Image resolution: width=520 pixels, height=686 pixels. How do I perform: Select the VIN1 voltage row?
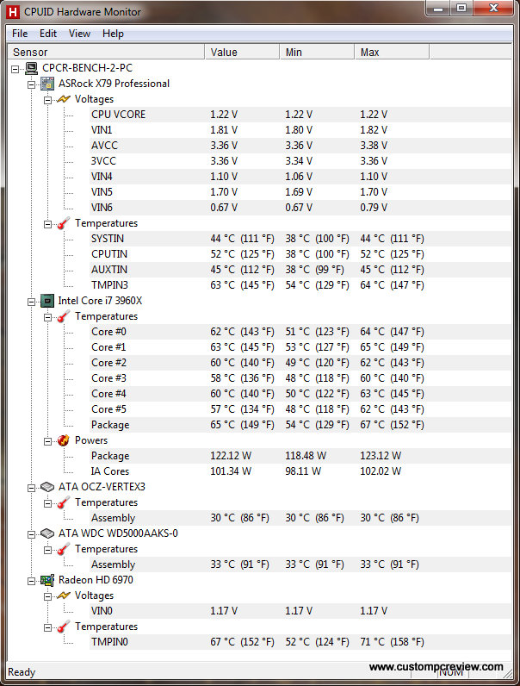(x=300, y=130)
